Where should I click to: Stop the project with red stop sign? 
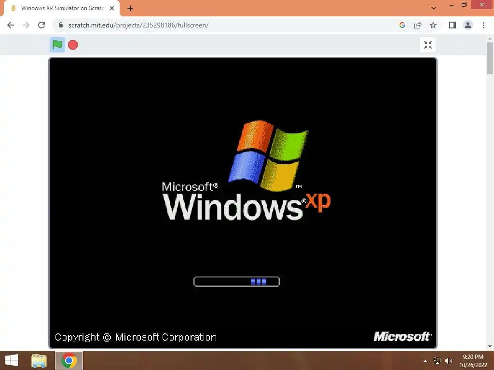click(73, 45)
